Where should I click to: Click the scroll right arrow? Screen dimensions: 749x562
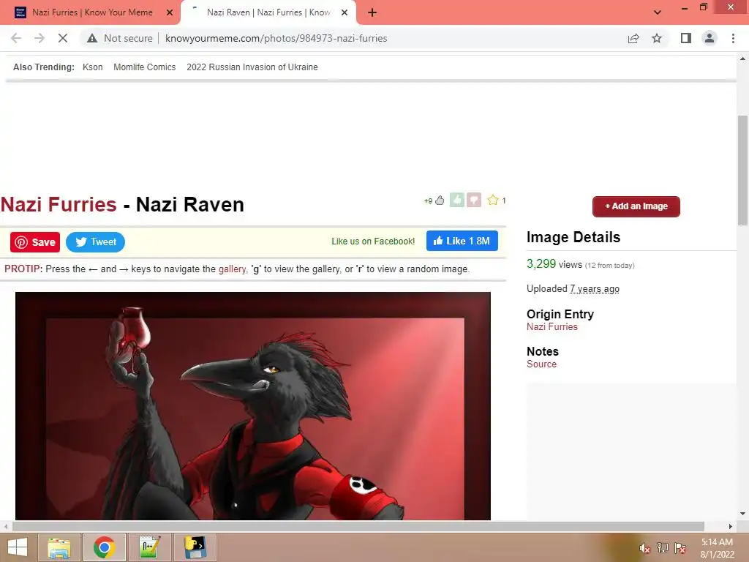[731, 526]
